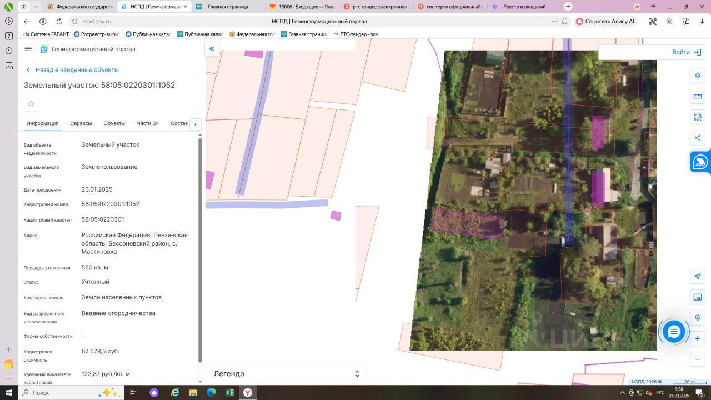Screen dimensions: 711x400
Task: Share the map view
Action: [x=698, y=138]
